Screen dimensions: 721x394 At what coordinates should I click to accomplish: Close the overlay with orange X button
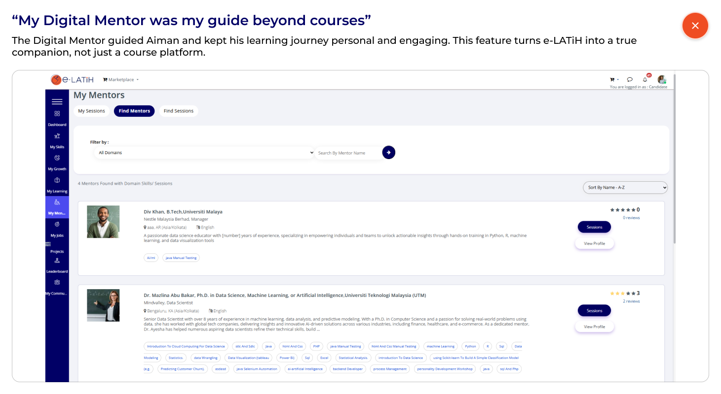coord(695,26)
